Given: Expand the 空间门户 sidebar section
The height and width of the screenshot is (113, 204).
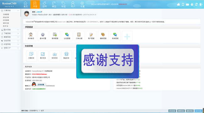Looking at the screenshot, I should 10,48.
